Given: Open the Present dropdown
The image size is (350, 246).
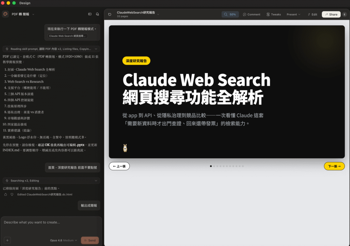Looking at the screenshot, I should point(293,14).
